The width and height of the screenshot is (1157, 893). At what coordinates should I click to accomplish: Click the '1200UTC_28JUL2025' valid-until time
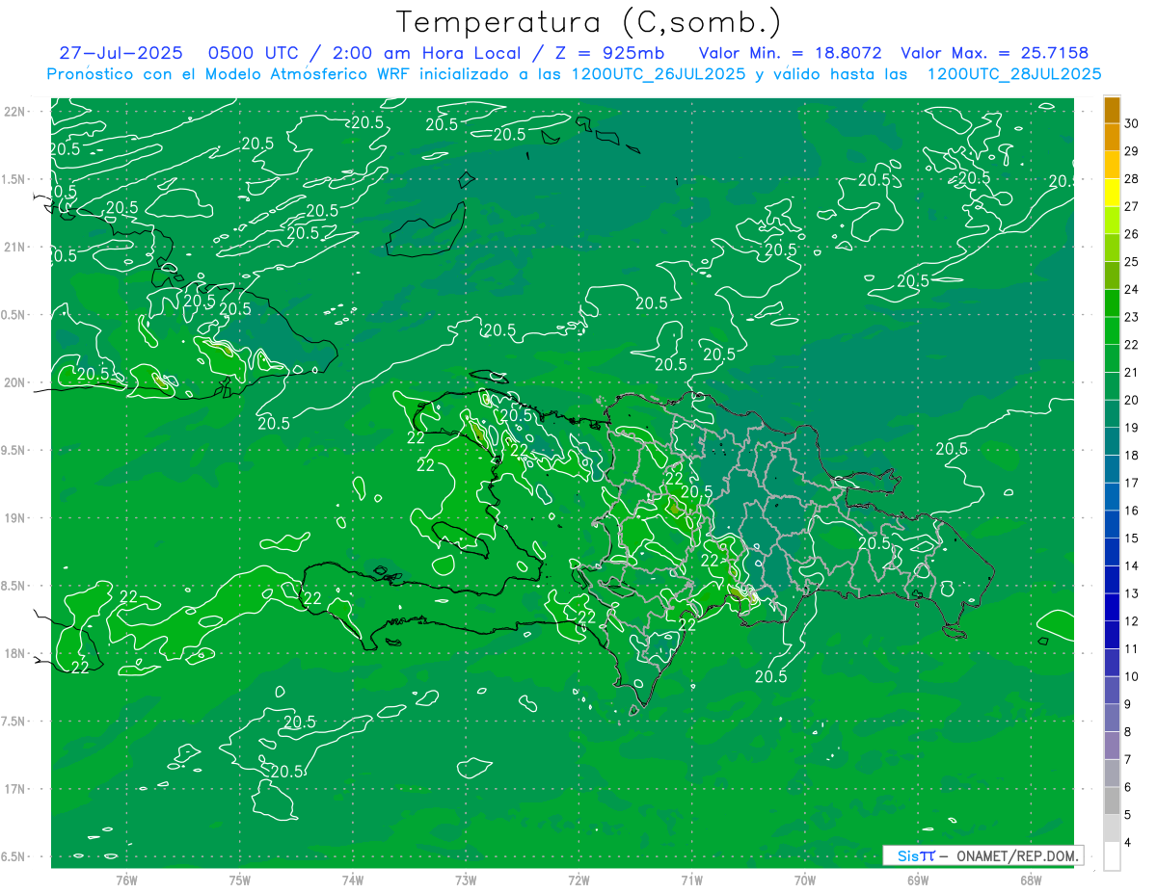(x=1014, y=74)
